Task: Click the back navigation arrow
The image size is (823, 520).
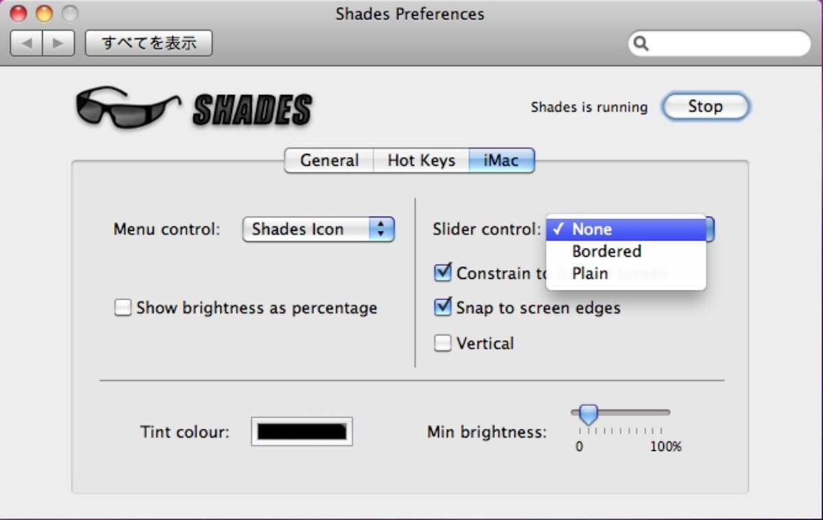Action: pyautogui.click(x=27, y=43)
